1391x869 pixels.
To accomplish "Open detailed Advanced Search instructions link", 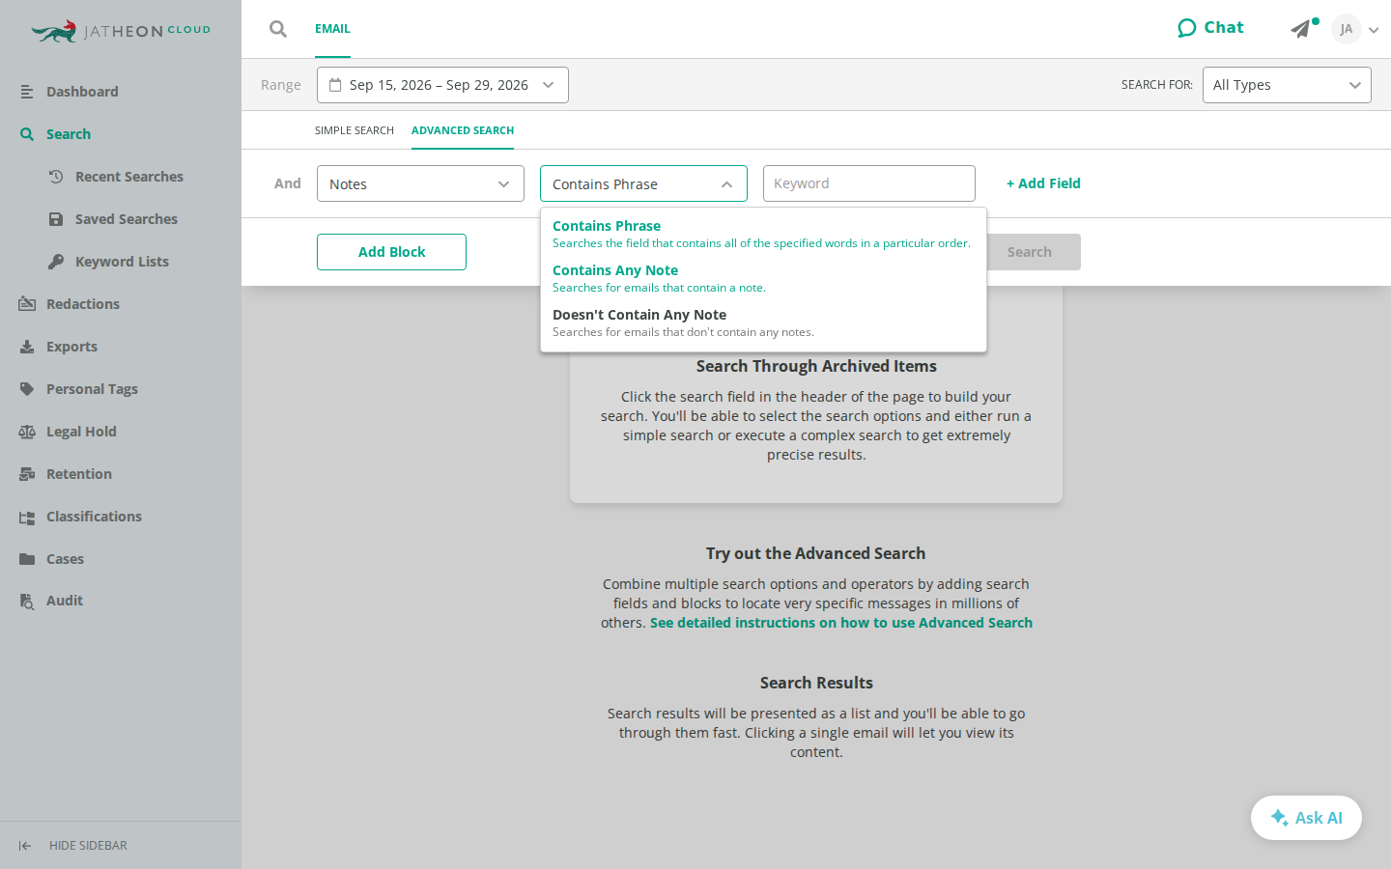I will pyautogui.click(x=841, y=623).
